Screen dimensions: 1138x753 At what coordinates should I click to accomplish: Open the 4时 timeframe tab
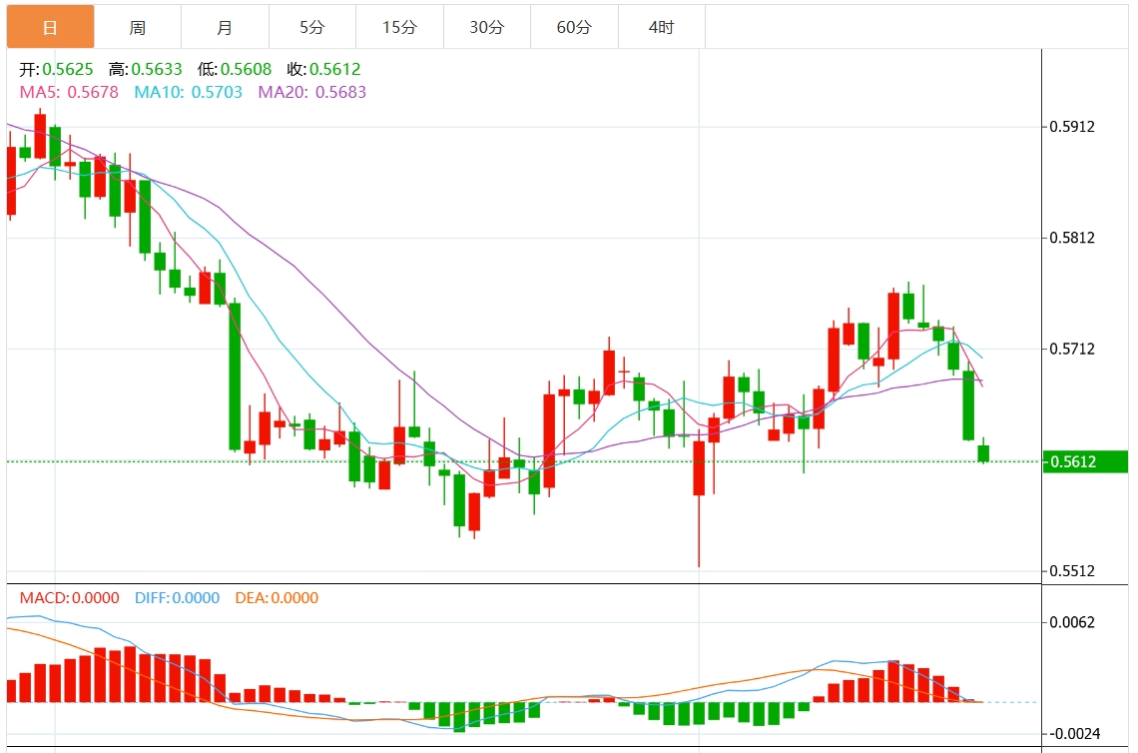point(662,27)
